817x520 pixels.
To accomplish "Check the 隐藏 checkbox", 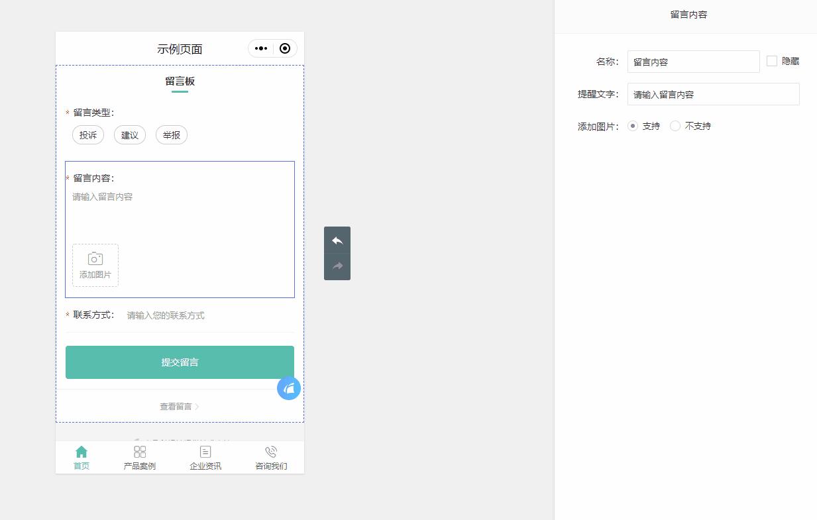I will point(771,61).
